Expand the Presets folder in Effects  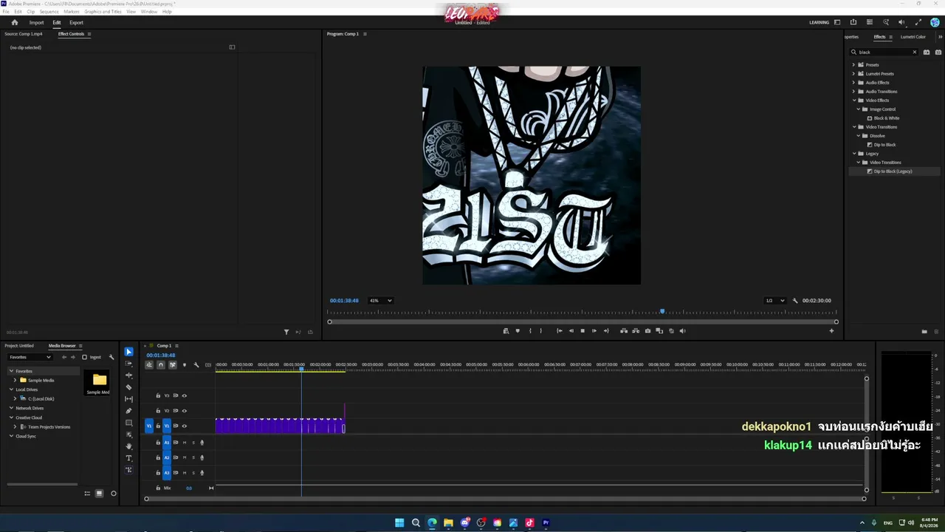[854, 65]
